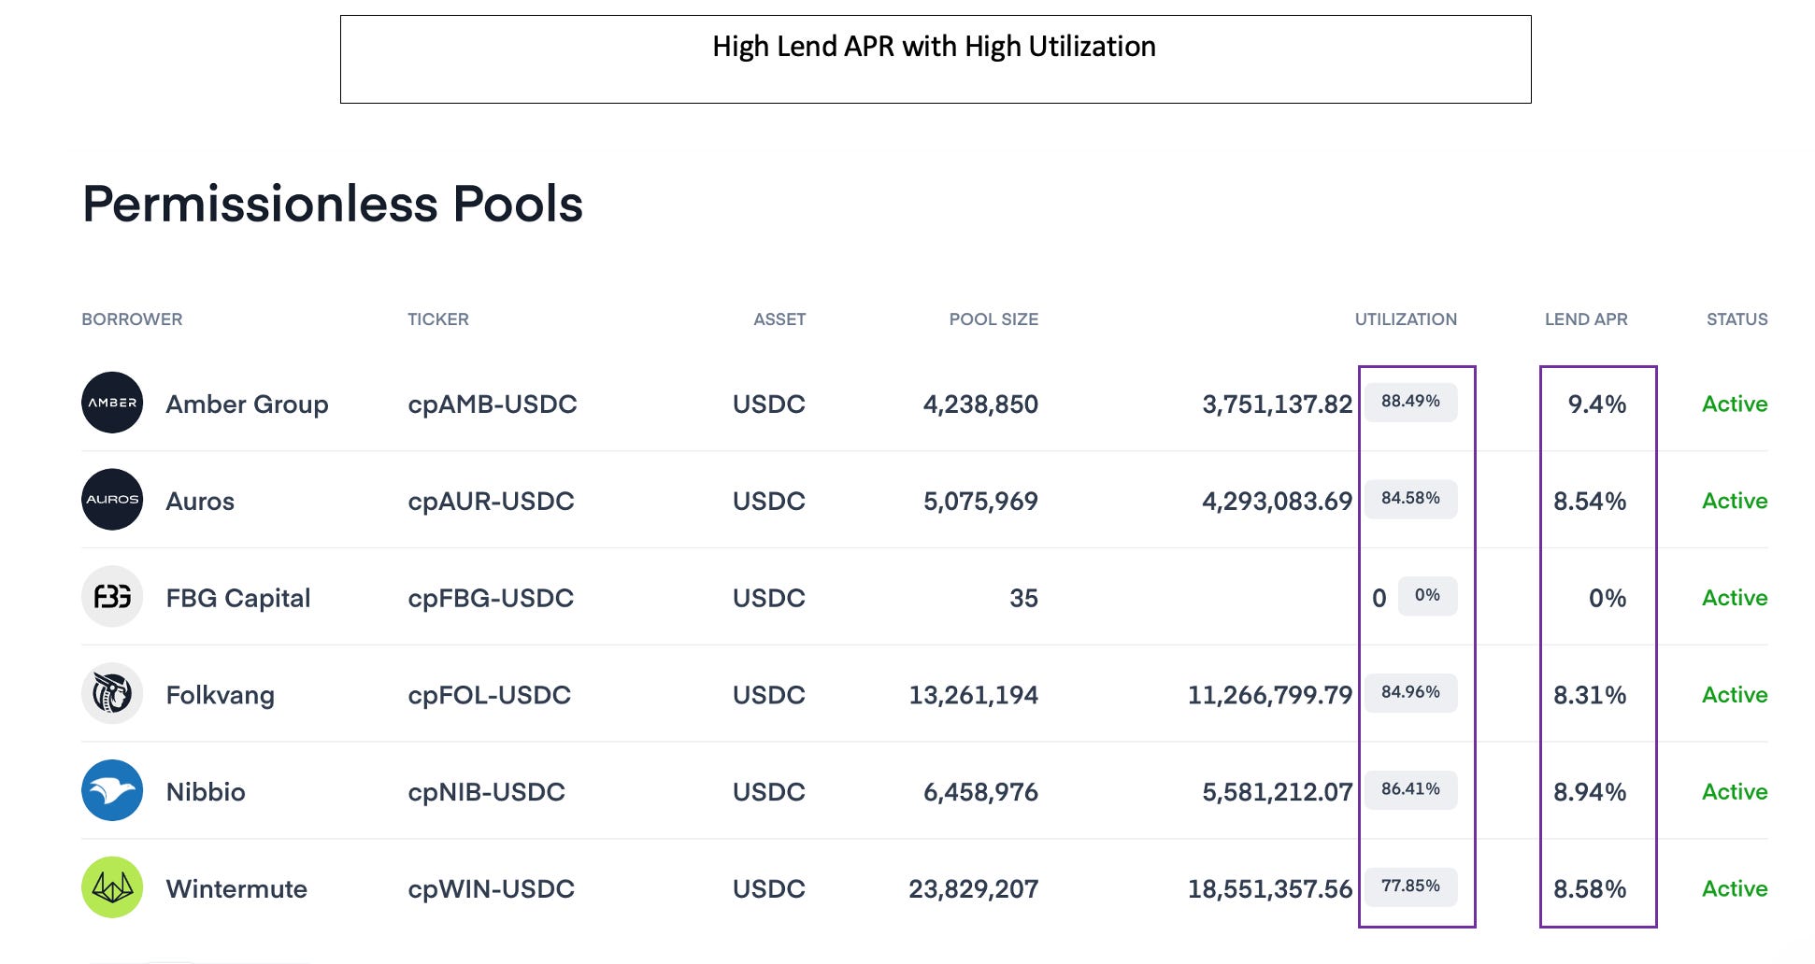
Task: Sort by the Lend APR column header
Action: (x=1585, y=319)
